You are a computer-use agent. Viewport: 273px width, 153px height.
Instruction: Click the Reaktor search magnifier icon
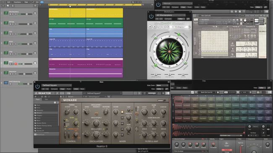(57, 93)
